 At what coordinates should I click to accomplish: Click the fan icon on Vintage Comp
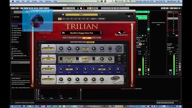click(x=118, y=49)
